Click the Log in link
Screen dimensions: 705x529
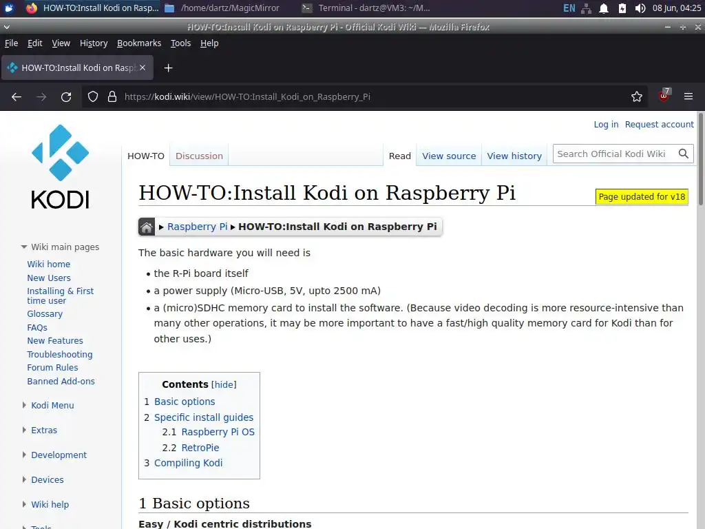tap(606, 124)
